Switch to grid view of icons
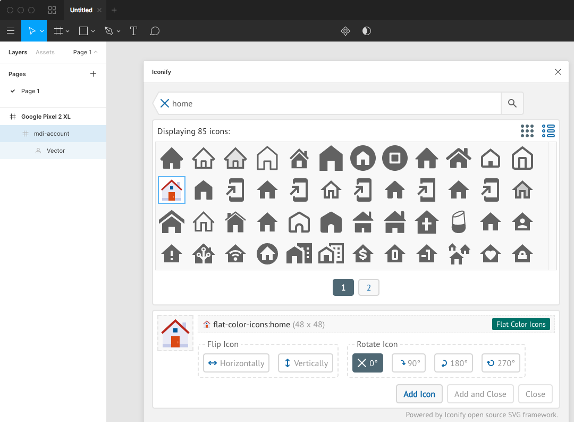This screenshot has width=574, height=422. point(527,131)
